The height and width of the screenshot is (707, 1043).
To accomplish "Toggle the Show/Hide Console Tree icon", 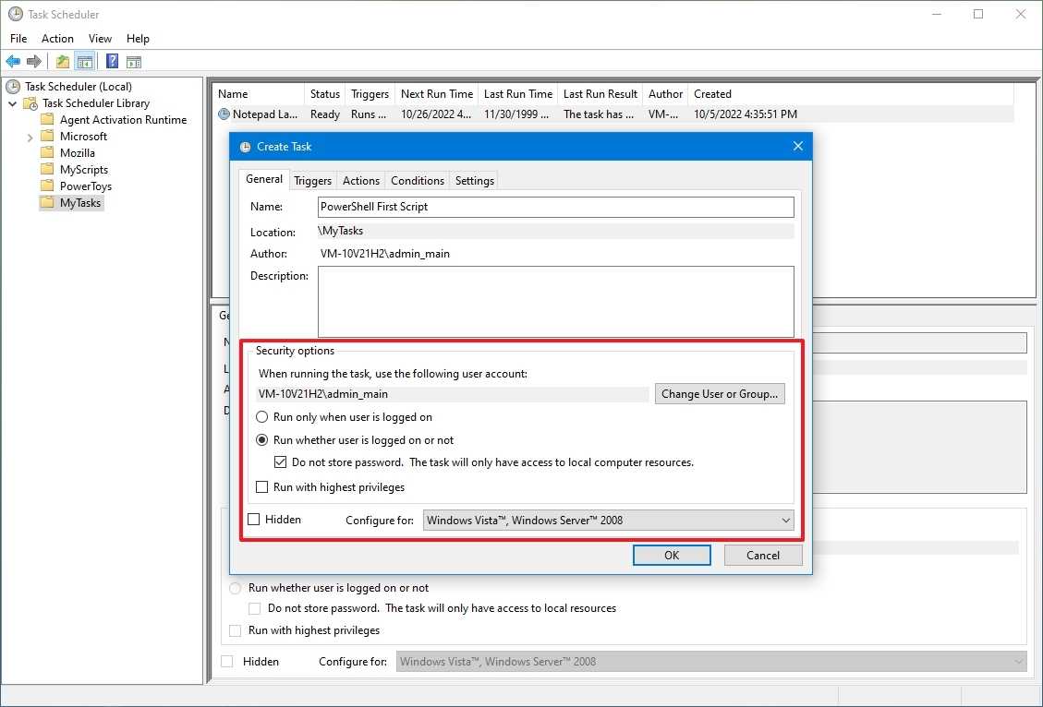I will point(84,62).
